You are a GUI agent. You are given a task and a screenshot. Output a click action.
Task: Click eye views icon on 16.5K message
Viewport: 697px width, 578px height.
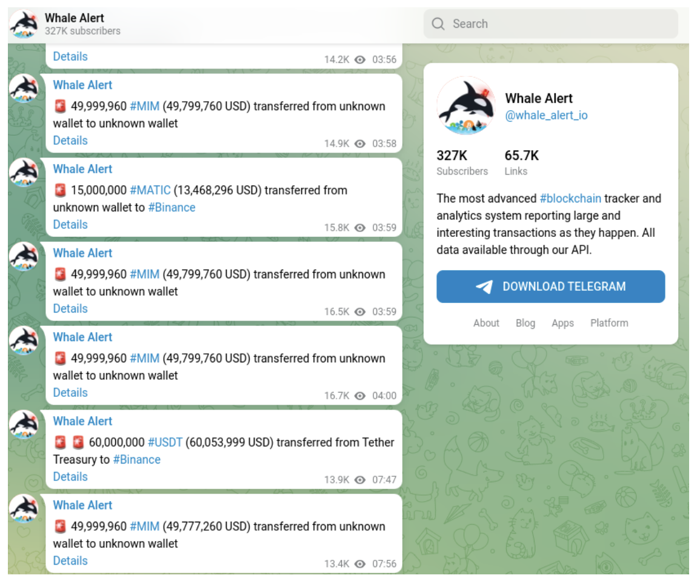click(x=360, y=311)
